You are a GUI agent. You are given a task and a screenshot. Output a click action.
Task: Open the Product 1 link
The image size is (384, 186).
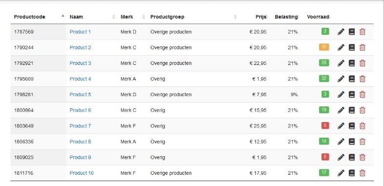pyautogui.click(x=80, y=32)
